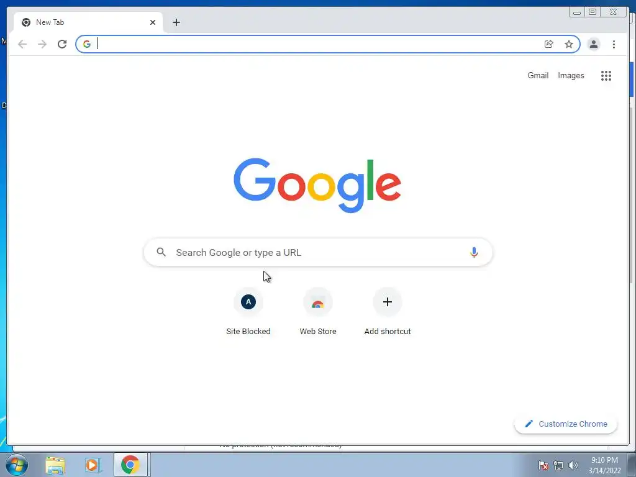Viewport: 636px width, 477px height.
Task: Open the network tray icon
Action: point(558,465)
